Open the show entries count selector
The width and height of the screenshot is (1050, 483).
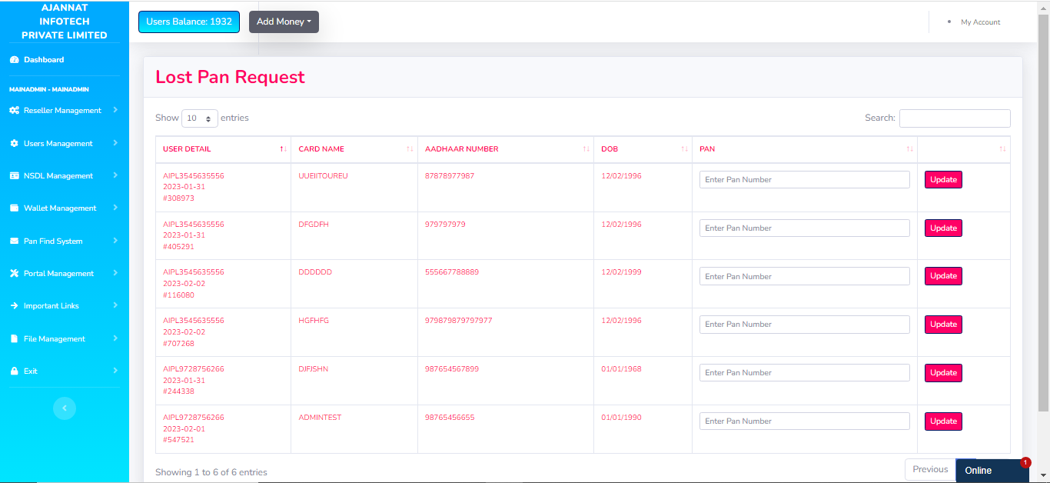(x=199, y=118)
